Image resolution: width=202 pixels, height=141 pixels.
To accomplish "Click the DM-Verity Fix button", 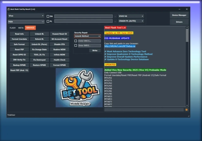I will (x=19, y=60).
